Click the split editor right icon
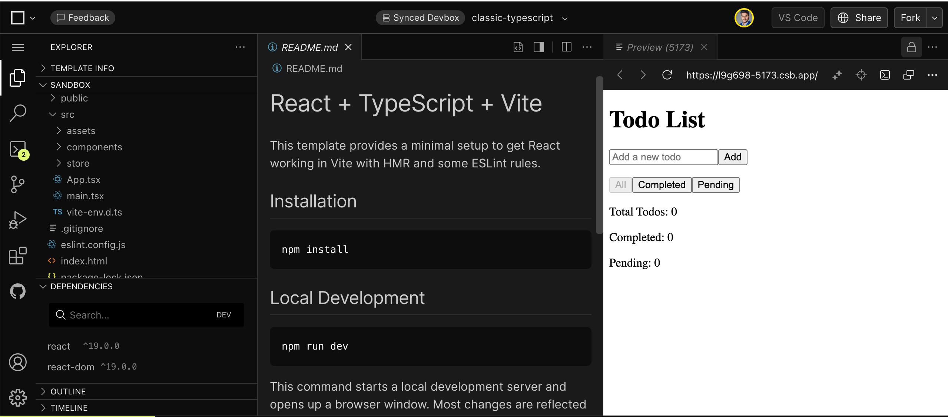The height and width of the screenshot is (417, 948). click(566, 47)
